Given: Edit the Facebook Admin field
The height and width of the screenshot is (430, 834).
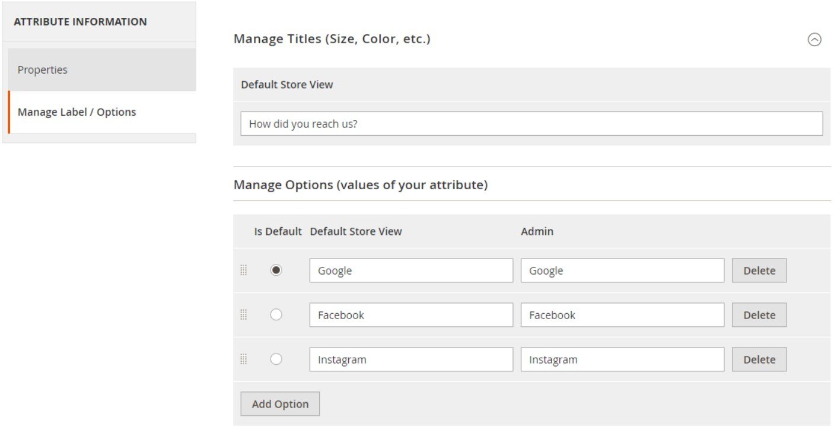Looking at the screenshot, I should coord(622,315).
